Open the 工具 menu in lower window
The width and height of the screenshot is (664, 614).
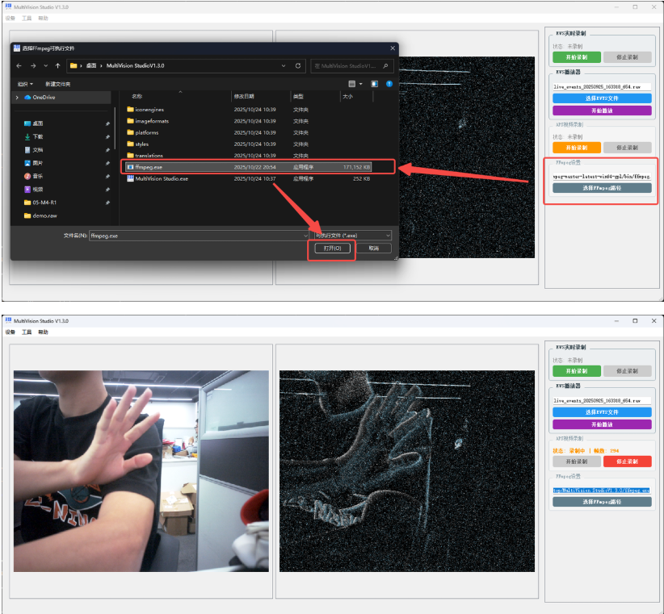[27, 332]
